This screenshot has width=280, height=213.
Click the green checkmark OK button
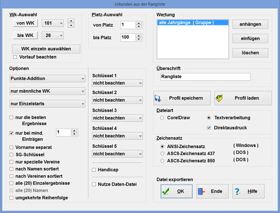click(x=176, y=191)
